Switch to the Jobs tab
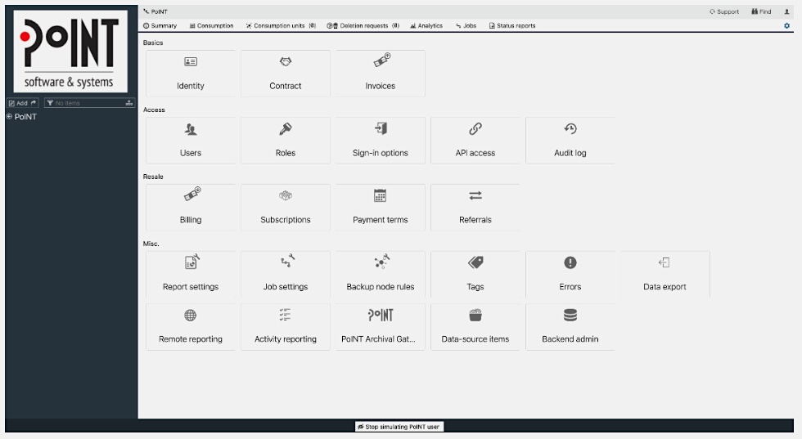 466,25
